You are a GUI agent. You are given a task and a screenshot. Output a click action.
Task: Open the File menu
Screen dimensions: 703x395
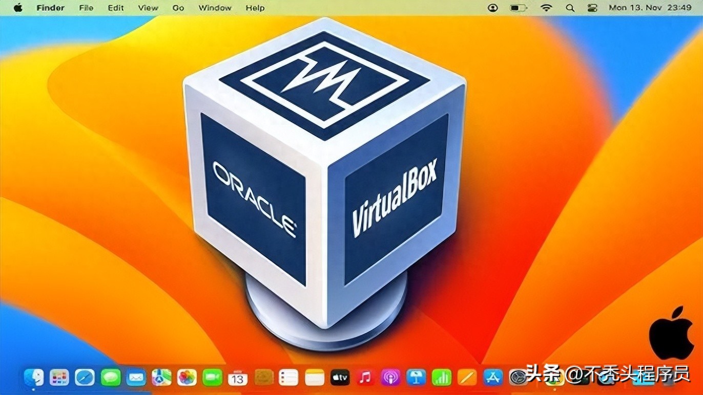click(86, 8)
